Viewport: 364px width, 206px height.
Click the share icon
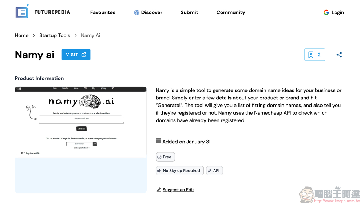click(339, 55)
